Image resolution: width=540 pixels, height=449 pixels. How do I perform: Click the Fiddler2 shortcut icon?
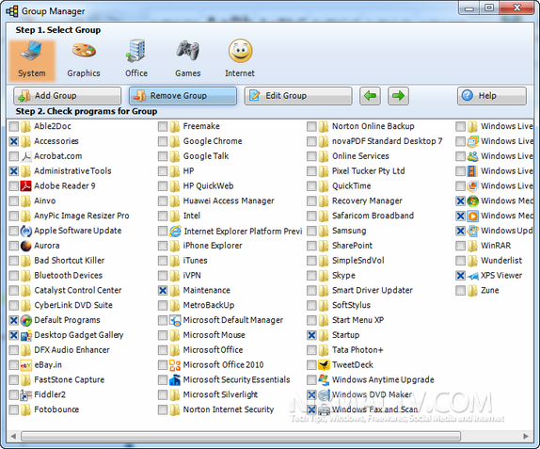(25, 395)
